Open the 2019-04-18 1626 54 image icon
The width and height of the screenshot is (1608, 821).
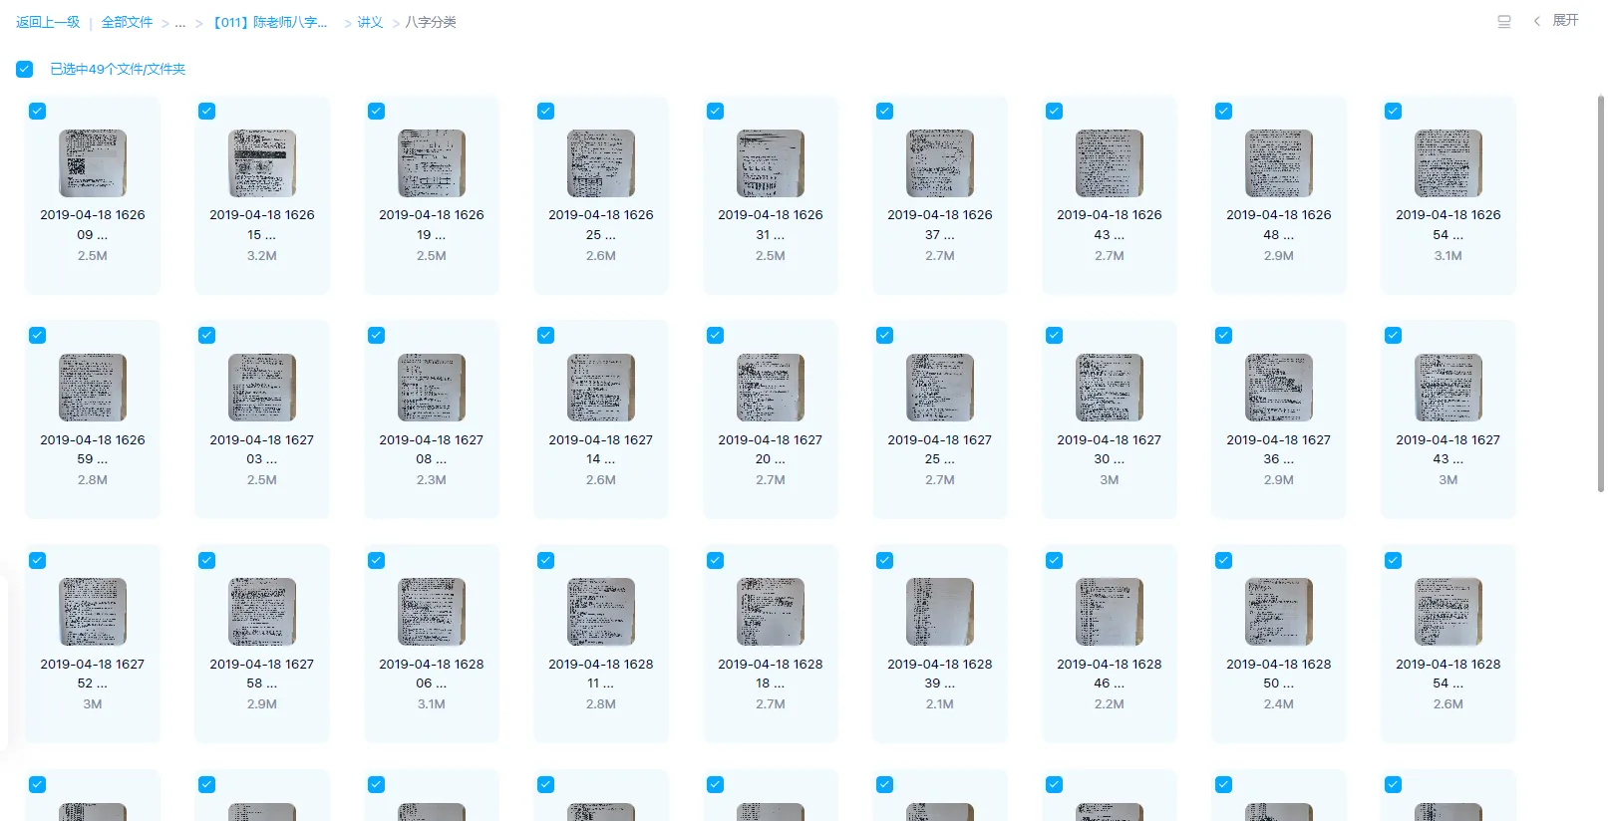(1448, 163)
